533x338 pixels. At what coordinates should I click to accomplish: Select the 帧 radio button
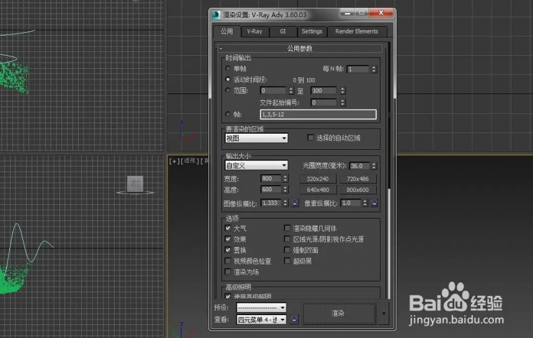tap(227, 114)
